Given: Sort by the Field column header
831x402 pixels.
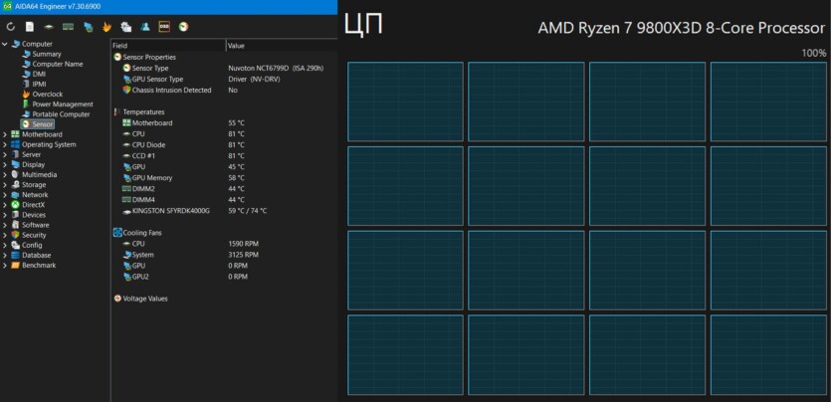Looking at the screenshot, I should [168, 46].
